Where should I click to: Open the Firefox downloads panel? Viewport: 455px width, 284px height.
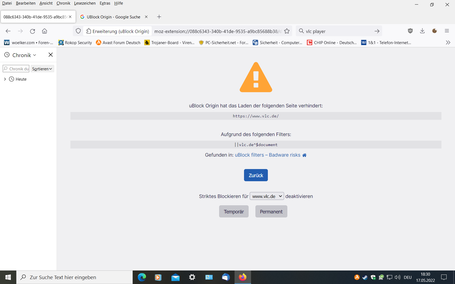click(x=422, y=31)
